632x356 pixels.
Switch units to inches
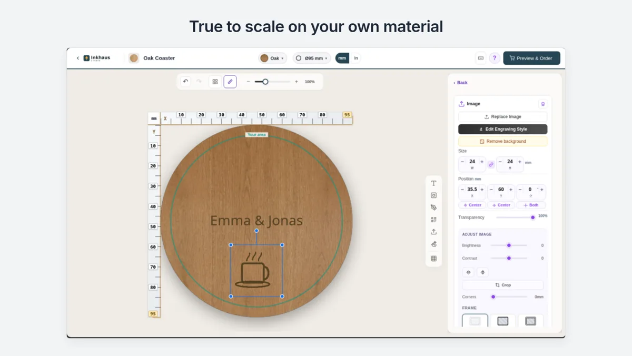[356, 58]
